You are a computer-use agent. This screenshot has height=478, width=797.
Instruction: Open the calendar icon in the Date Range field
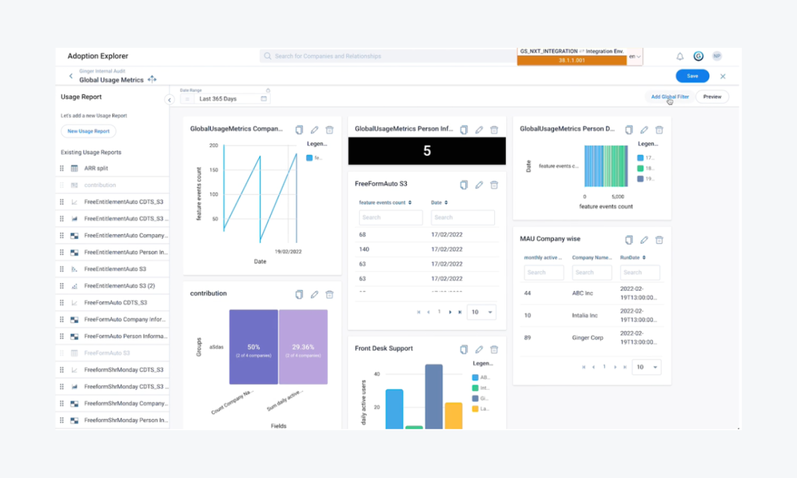click(263, 98)
